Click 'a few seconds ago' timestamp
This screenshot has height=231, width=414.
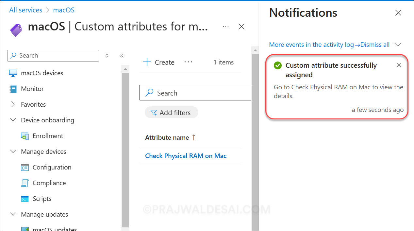378,110
